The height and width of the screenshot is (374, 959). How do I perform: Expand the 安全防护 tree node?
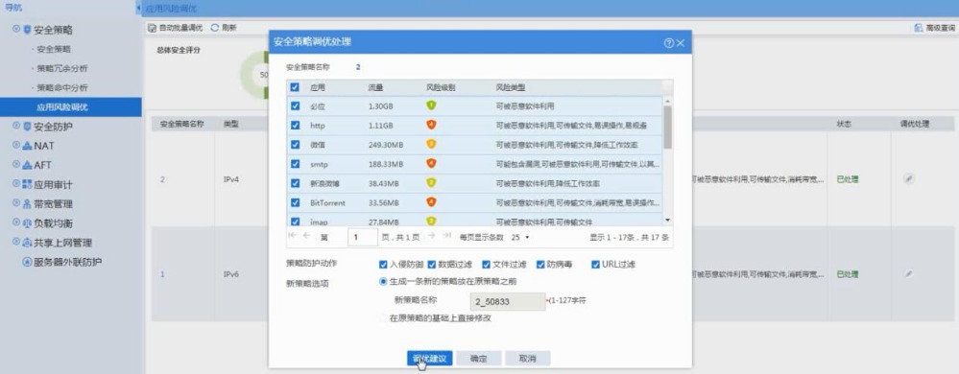click(x=16, y=127)
